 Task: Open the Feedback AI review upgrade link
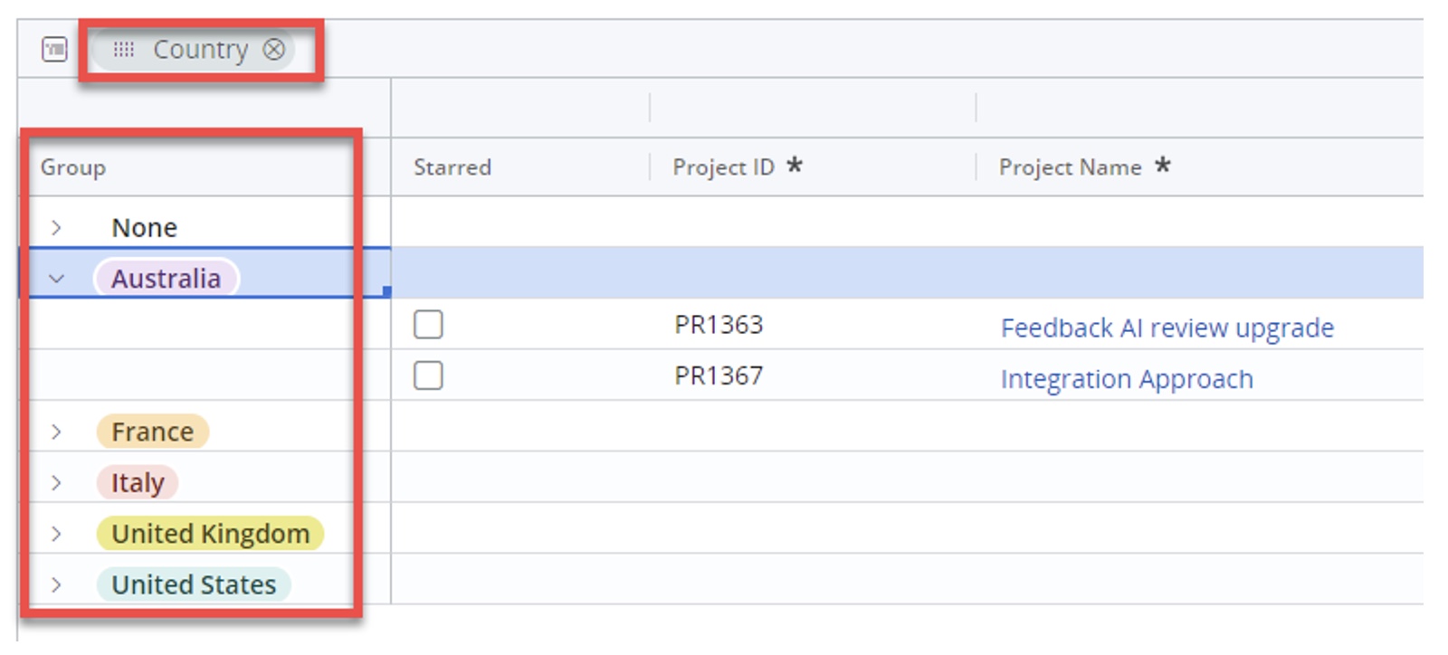[x=1167, y=327]
